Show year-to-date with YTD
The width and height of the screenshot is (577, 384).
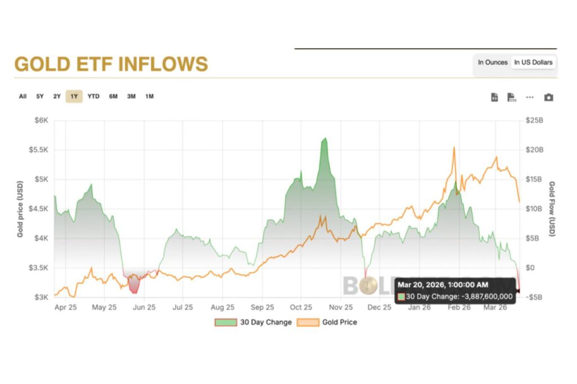pos(94,96)
